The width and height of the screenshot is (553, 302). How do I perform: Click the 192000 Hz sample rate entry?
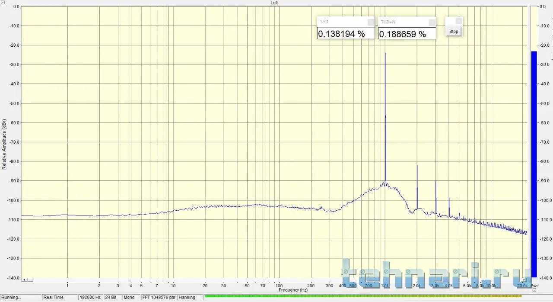pyautogui.click(x=91, y=297)
